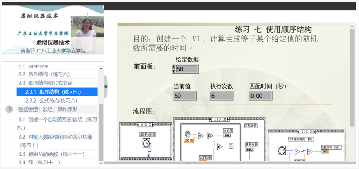
Task: Click the Round to Nearest icon
Action: pyautogui.click(x=210, y=136)
